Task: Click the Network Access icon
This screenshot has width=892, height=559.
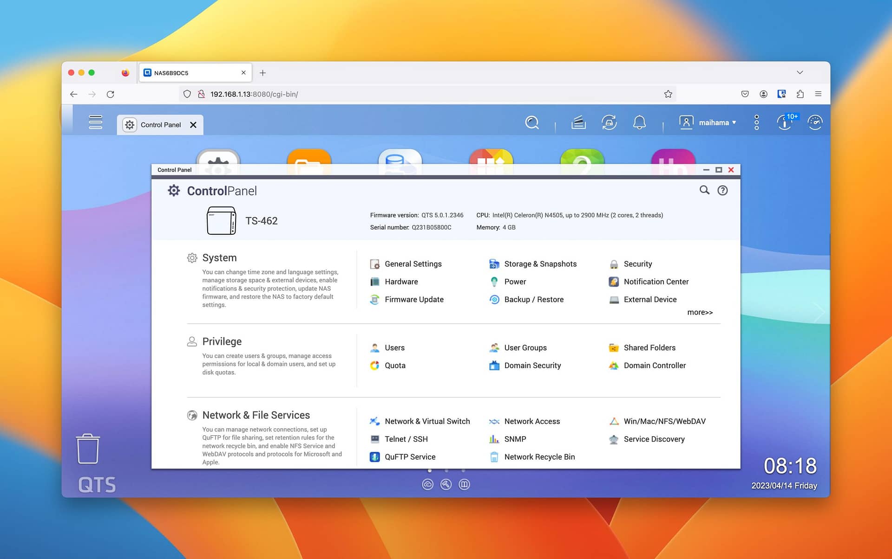Action: tap(494, 421)
